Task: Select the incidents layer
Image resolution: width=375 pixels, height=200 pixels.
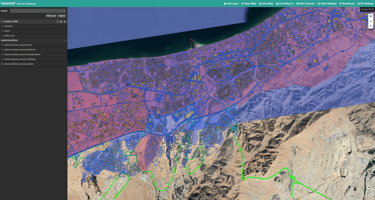Action: (x=8, y=26)
